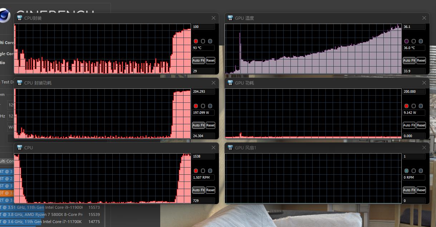The width and height of the screenshot is (436, 227).
Task: Select the middle dark circle in GPU 功耗 panel
Action: point(413,106)
